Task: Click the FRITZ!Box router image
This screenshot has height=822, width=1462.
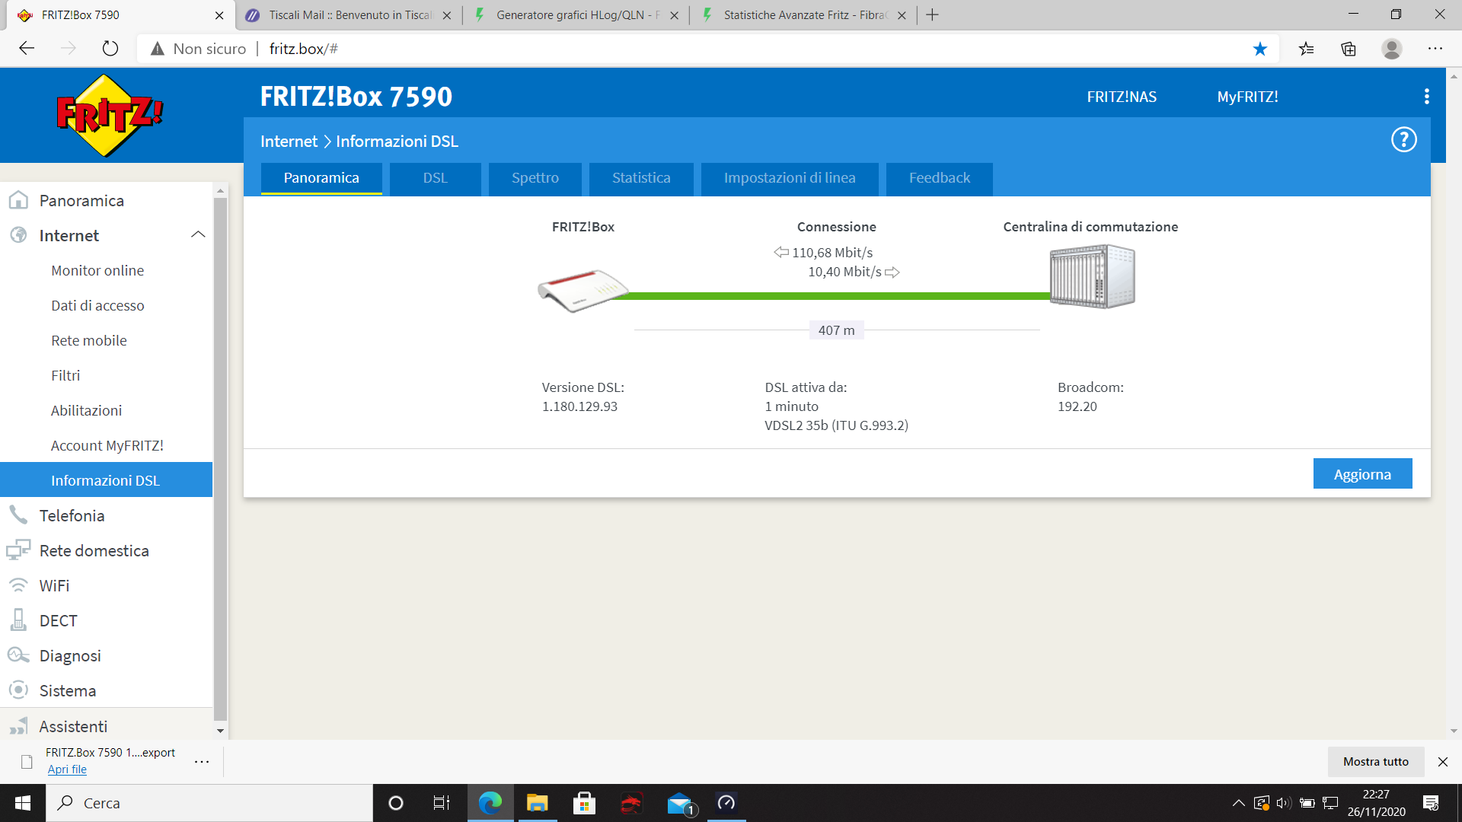Action: click(583, 291)
